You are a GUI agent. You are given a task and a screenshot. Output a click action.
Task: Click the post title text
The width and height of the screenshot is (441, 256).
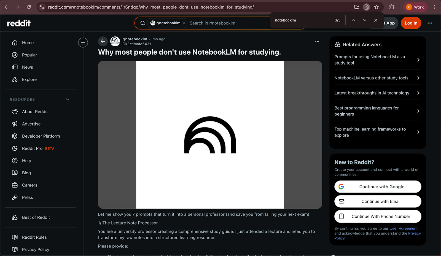[x=190, y=52]
